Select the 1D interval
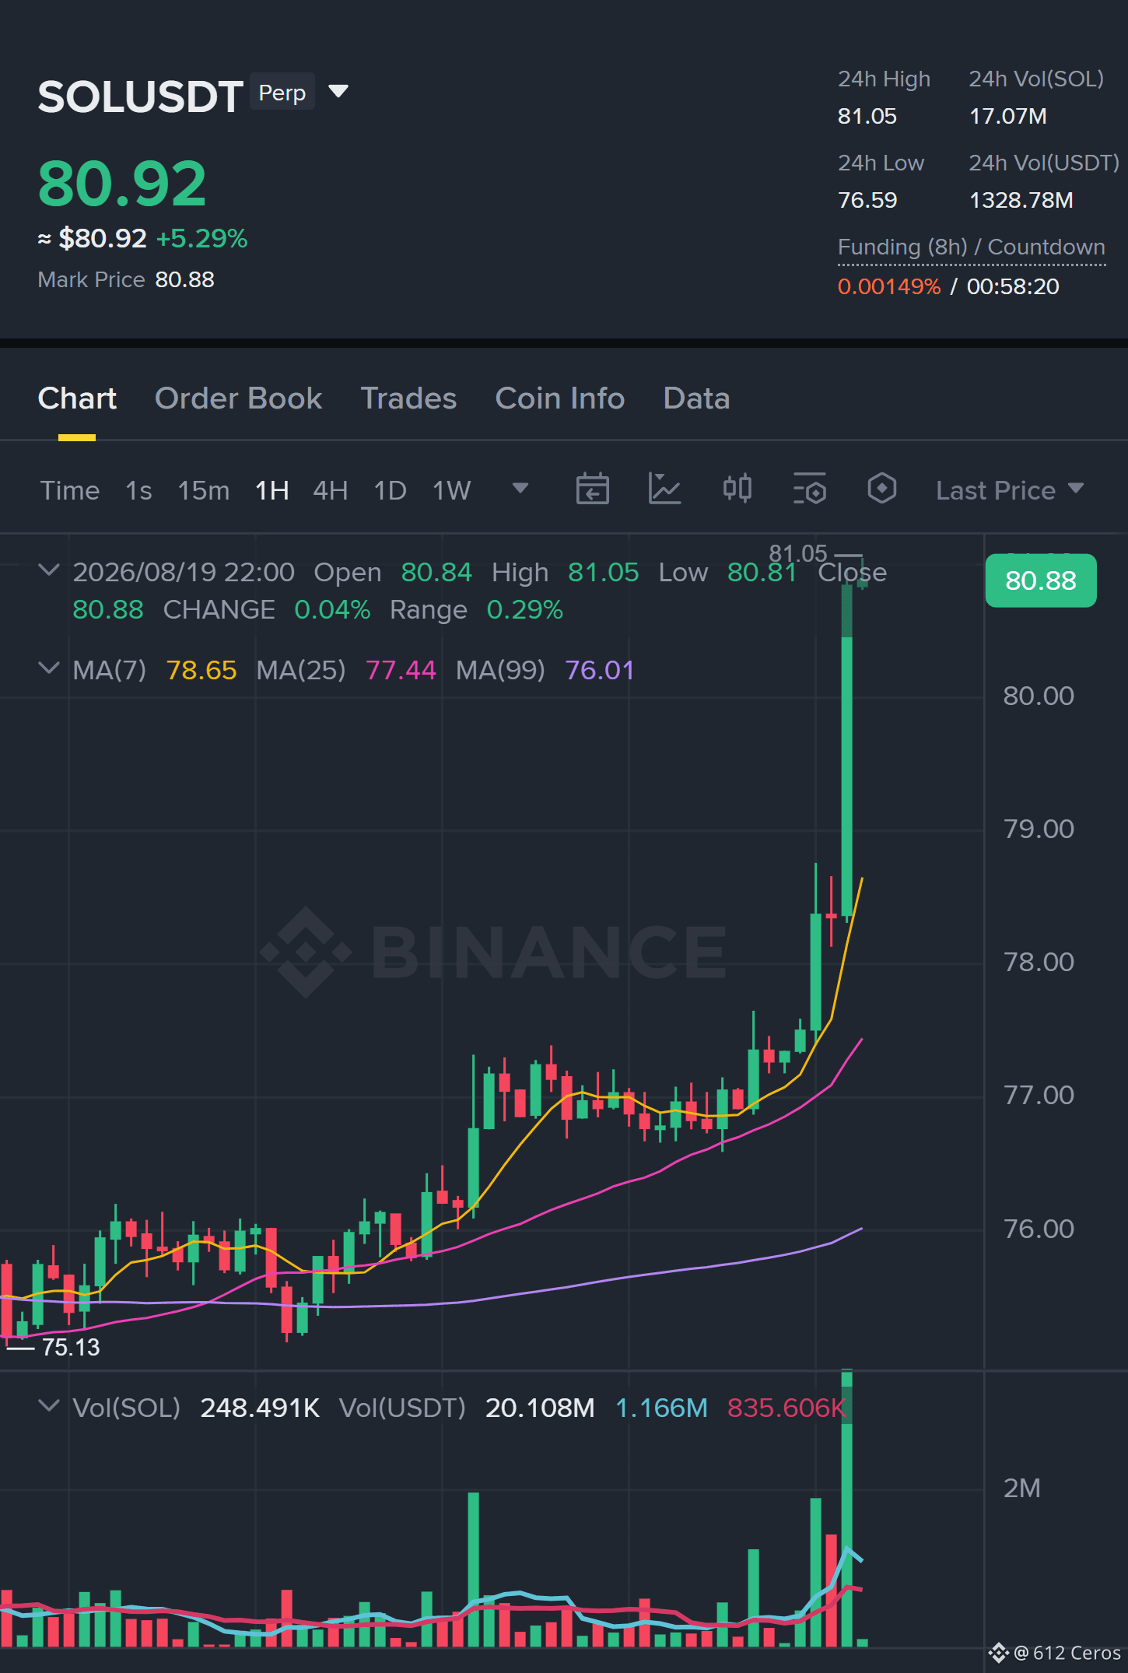The width and height of the screenshot is (1128, 1673). pos(391,490)
